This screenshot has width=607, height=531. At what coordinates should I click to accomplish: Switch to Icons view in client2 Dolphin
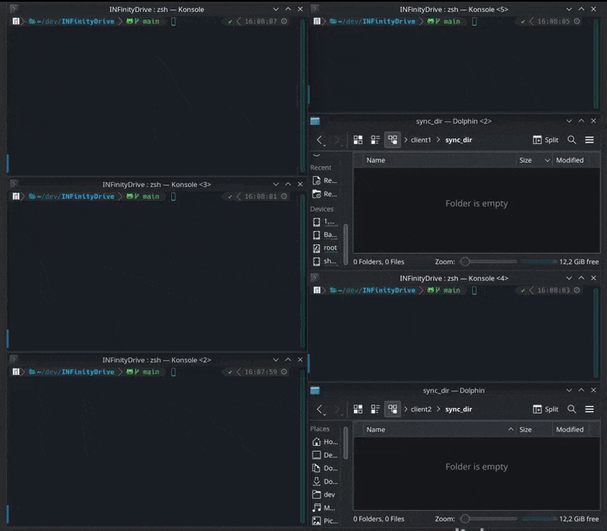(358, 409)
